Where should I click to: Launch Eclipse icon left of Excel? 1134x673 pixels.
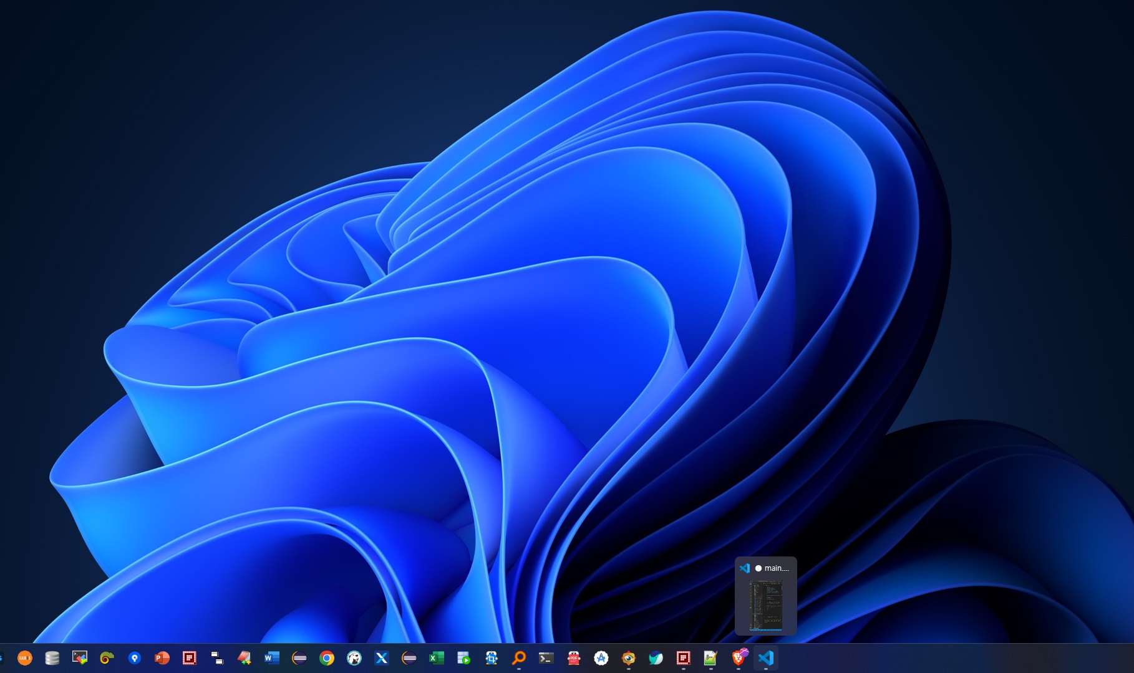(409, 658)
